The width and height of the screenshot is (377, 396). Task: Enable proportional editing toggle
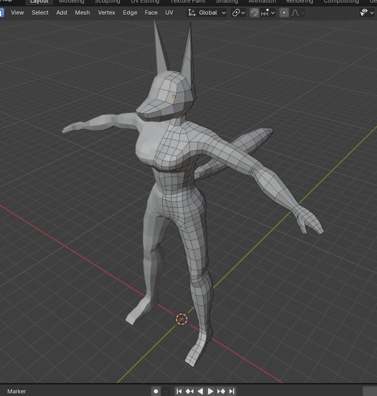click(284, 13)
